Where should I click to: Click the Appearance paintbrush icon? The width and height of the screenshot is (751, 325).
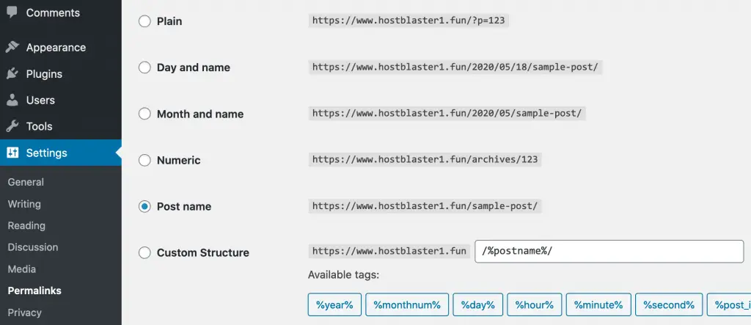[12, 48]
